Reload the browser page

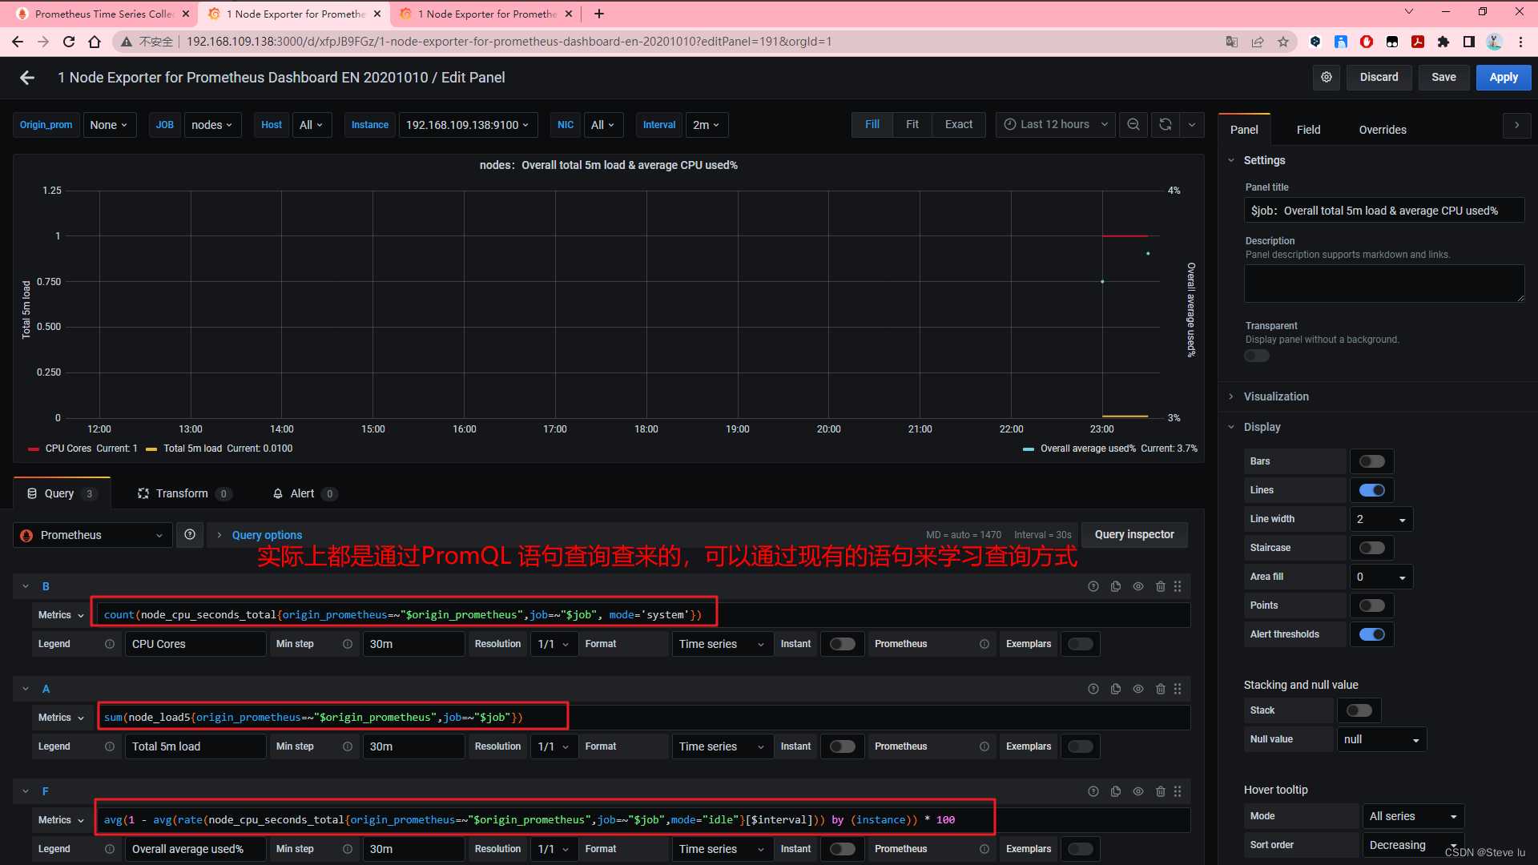click(x=69, y=42)
